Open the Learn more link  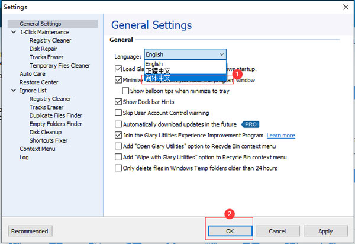coord(280,136)
